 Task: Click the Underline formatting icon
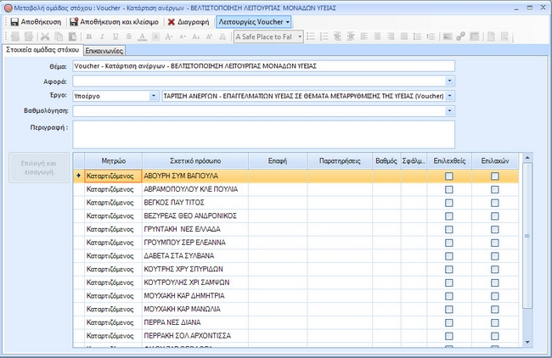click(115, 36)
